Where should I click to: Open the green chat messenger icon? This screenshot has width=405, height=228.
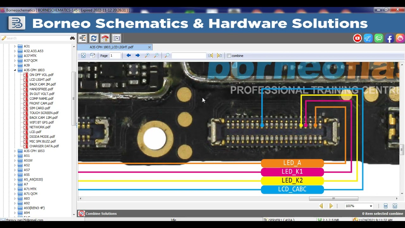tap(379, 38)
